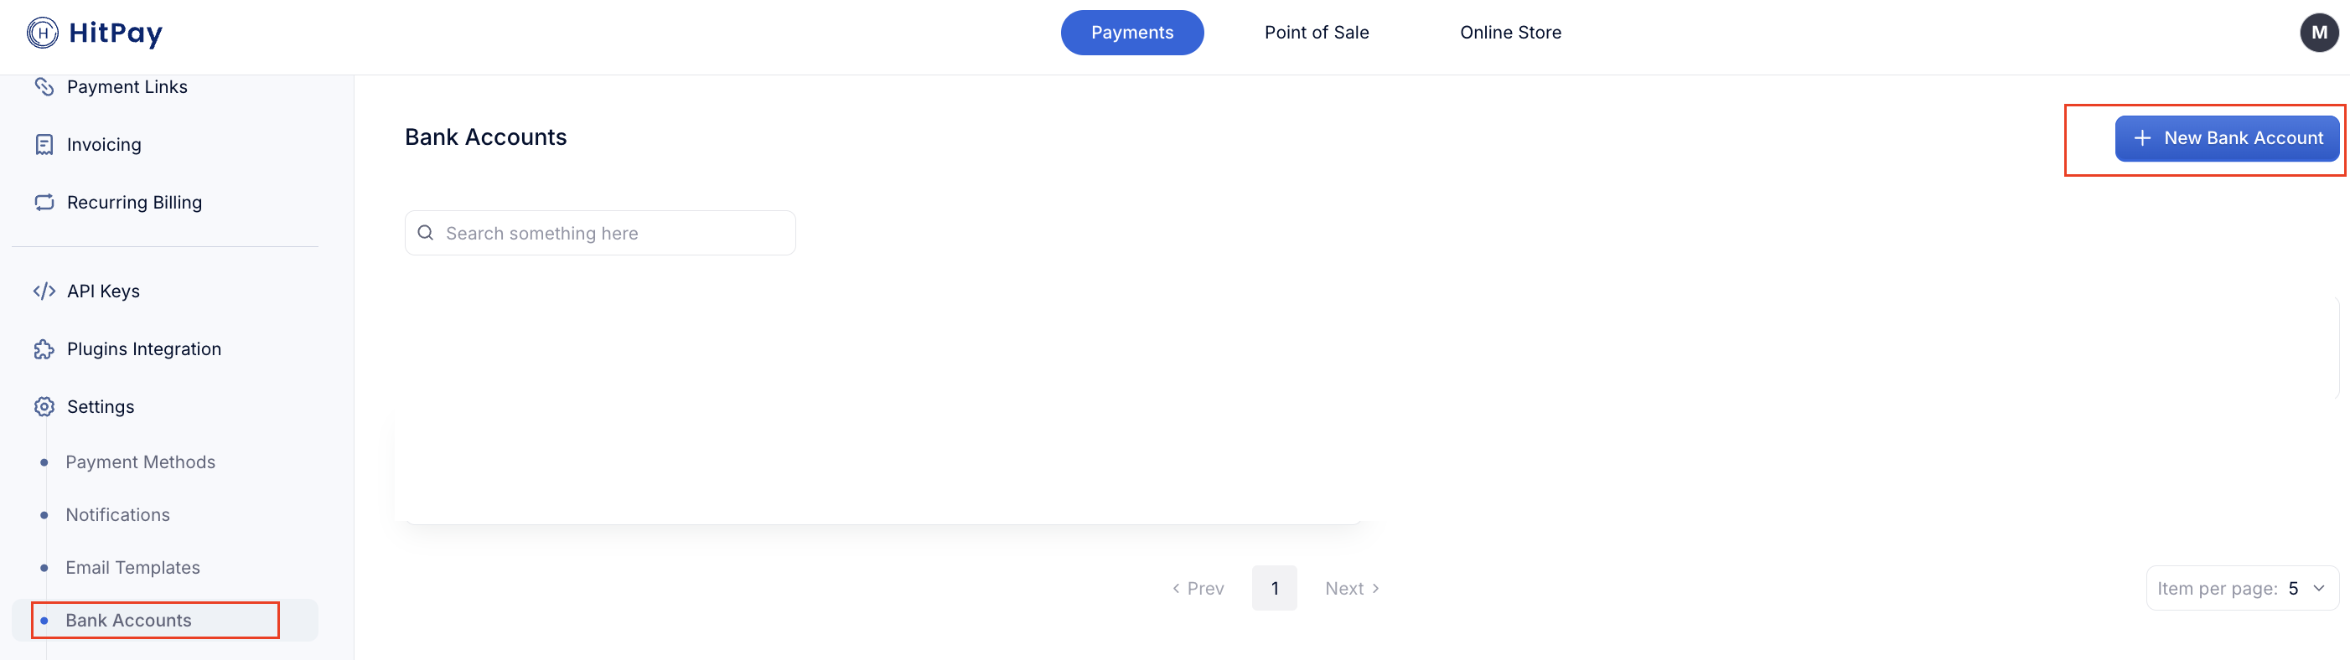Click the Plugins Integration puzzle icon

click(x=44, y=349)
